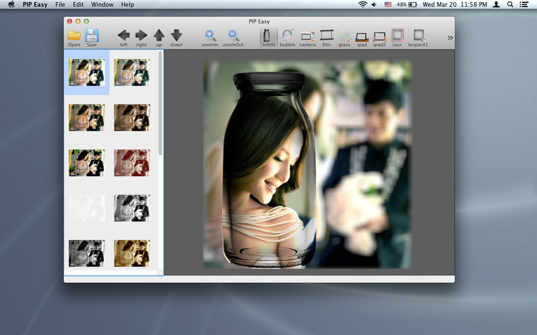
Task: Move the photo with the right arrow
Action: click(141, 38)
